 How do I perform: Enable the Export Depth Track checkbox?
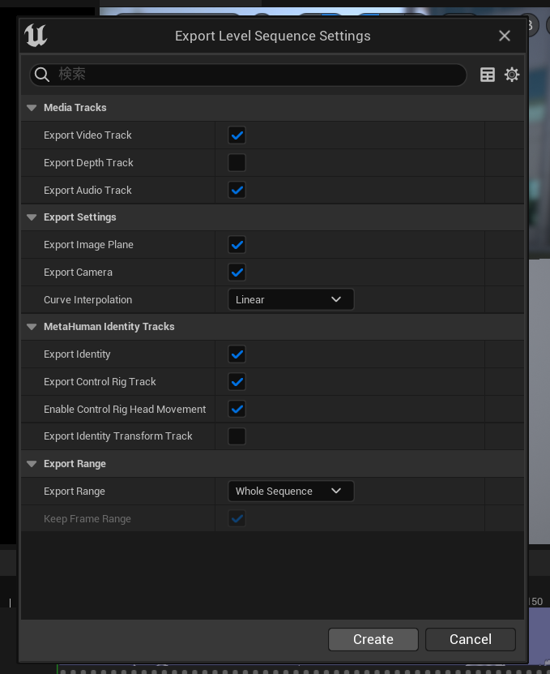pyautogui.click(x=237, y=163)
